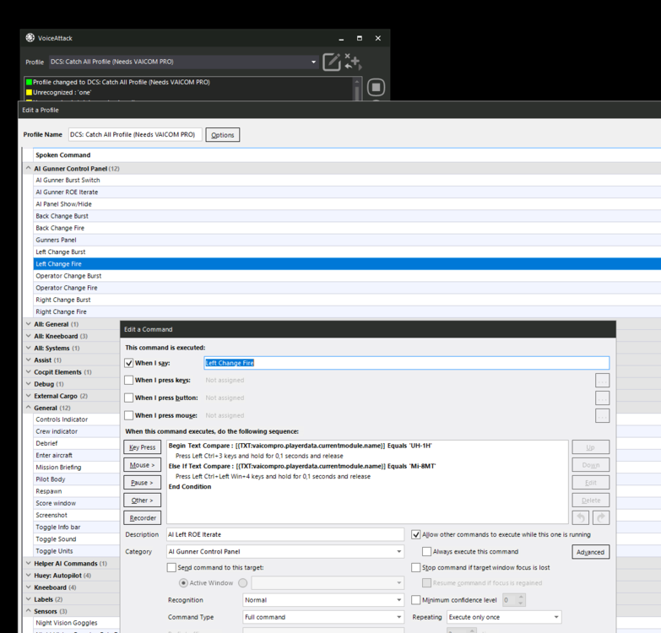Enable 'When I press keys' checkbox
661x633 pixels.
click(129, 380)
